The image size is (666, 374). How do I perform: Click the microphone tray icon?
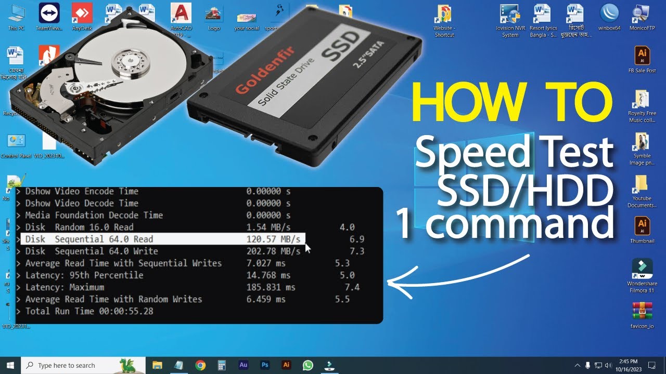(588, 365)
